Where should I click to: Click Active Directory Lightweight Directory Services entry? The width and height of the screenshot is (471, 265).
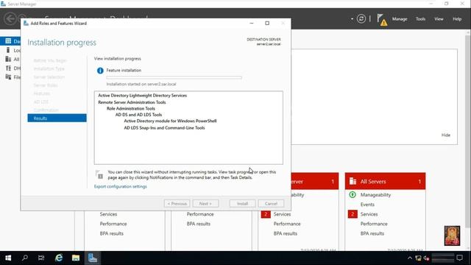point(142,96)
